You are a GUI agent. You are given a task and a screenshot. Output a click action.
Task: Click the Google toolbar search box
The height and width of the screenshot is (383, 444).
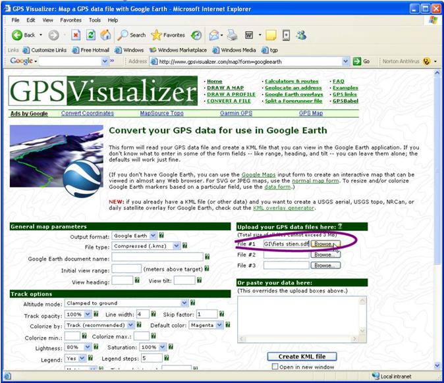coord(74,61)
